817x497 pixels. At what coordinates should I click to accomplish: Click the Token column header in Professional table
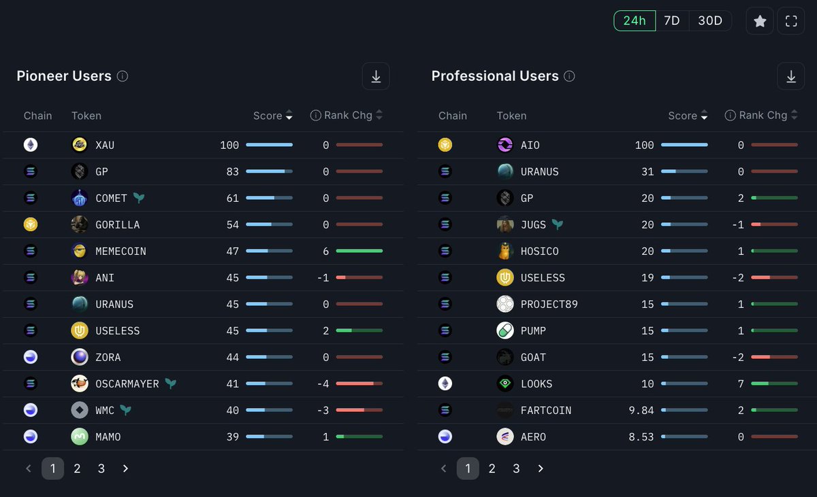[512, 116]
